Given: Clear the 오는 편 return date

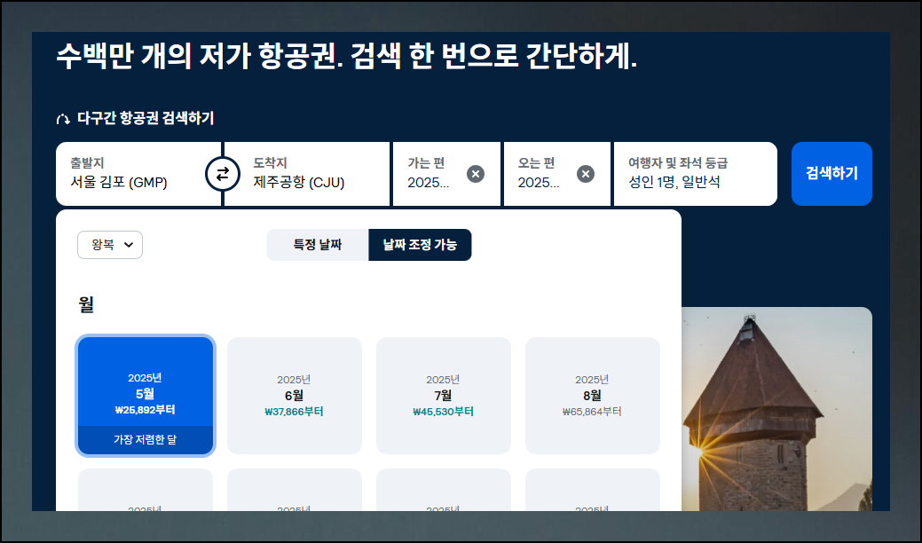Looking at the screenshot, I should pos(585,174).
